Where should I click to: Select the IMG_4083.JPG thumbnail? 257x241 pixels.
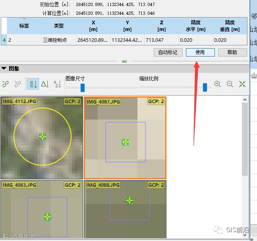[42, 209]
